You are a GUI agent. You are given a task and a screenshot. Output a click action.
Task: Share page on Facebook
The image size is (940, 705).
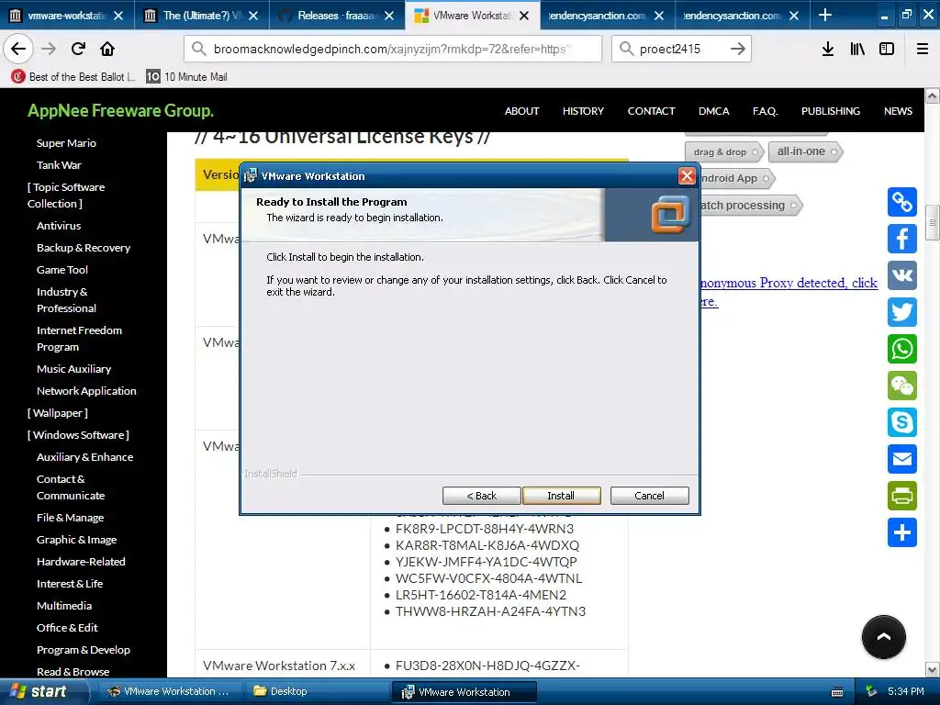coord(902,239)
